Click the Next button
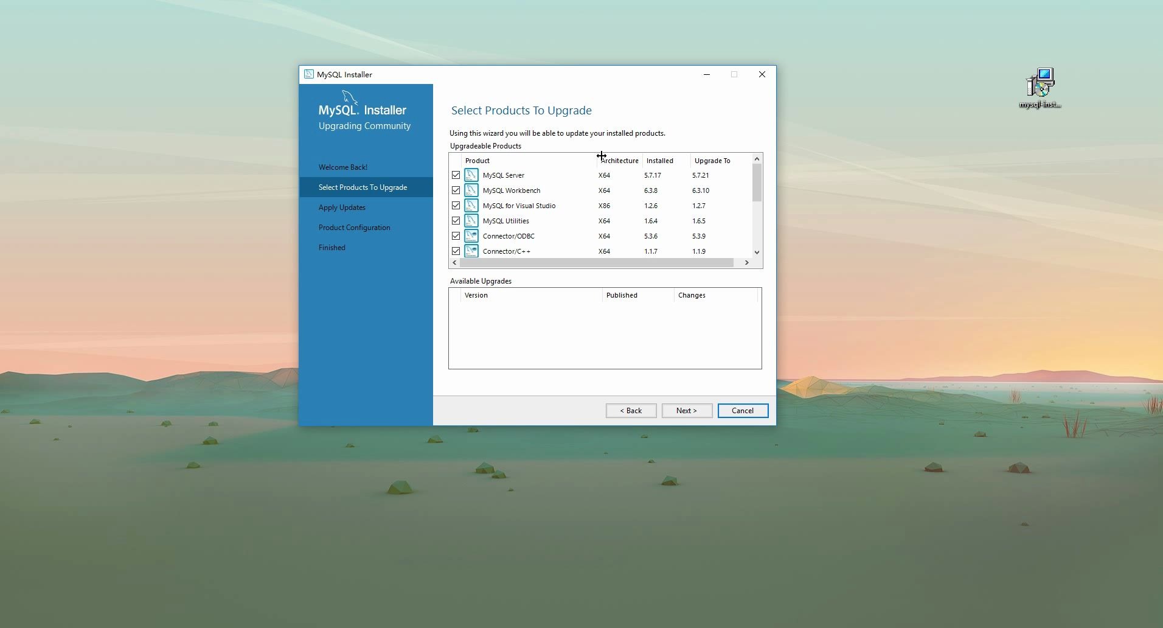This screenshot has height=628, width=1163. click(x=687, y=411)
